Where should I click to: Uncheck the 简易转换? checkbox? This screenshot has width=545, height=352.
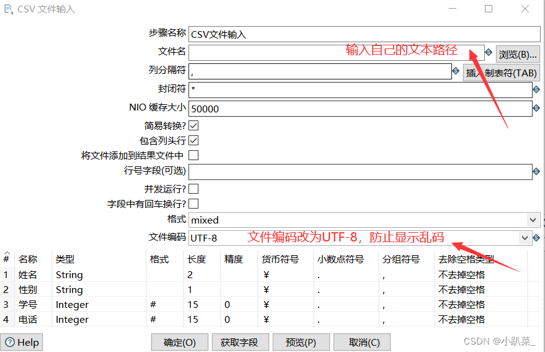tap(193, 125)
